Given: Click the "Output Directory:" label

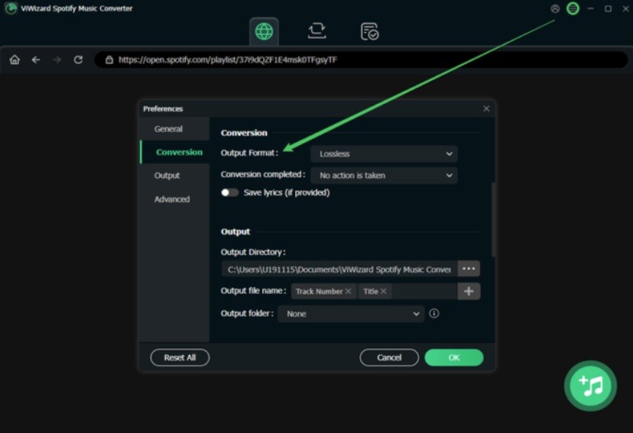Looking at the screenshot, I should [253, 252].
